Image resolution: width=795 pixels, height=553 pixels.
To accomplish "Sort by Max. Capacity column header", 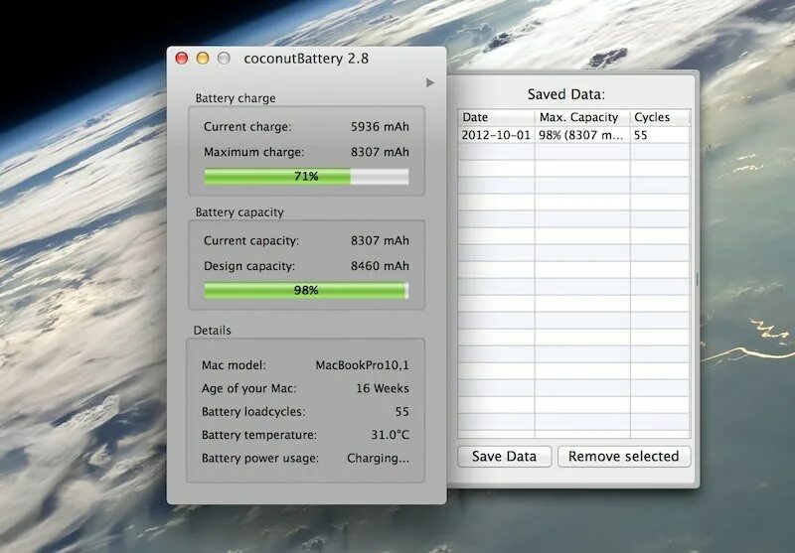I will click(x=582, y=117).
